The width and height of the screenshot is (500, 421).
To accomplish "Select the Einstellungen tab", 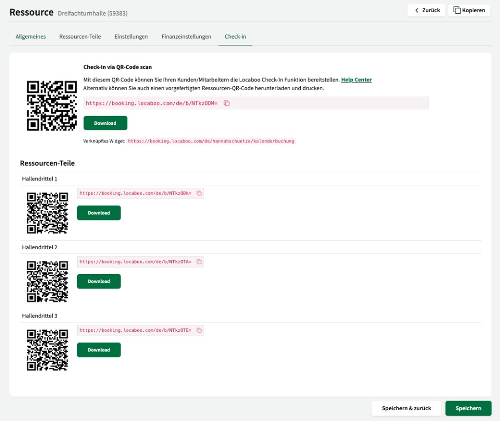I will (x=131, y=36).
